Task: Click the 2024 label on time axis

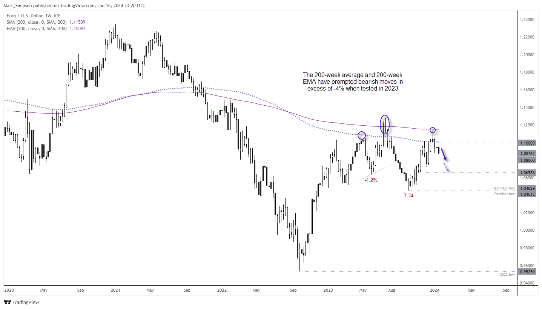Action: 435,290
